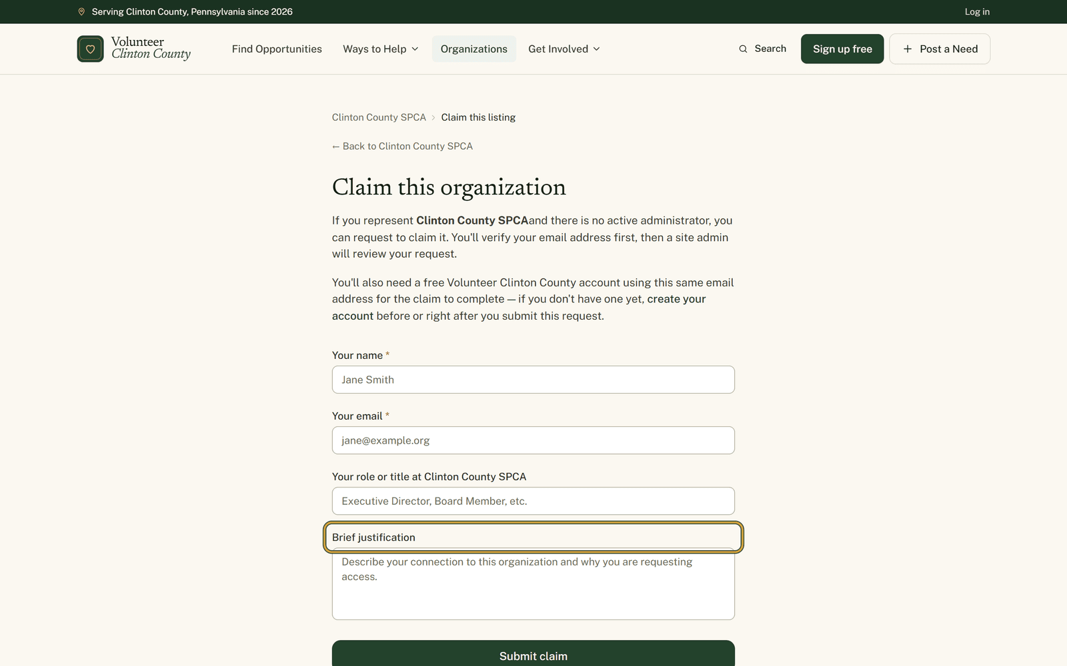Go to Clinton County SPCA breadcrumb
The image size is (1067, 666).
click(x=379, y=117)
